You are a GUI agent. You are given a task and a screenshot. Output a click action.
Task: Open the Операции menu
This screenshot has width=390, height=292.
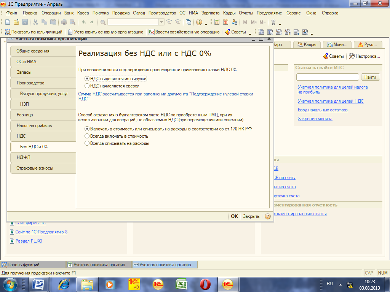click(51, 13)
